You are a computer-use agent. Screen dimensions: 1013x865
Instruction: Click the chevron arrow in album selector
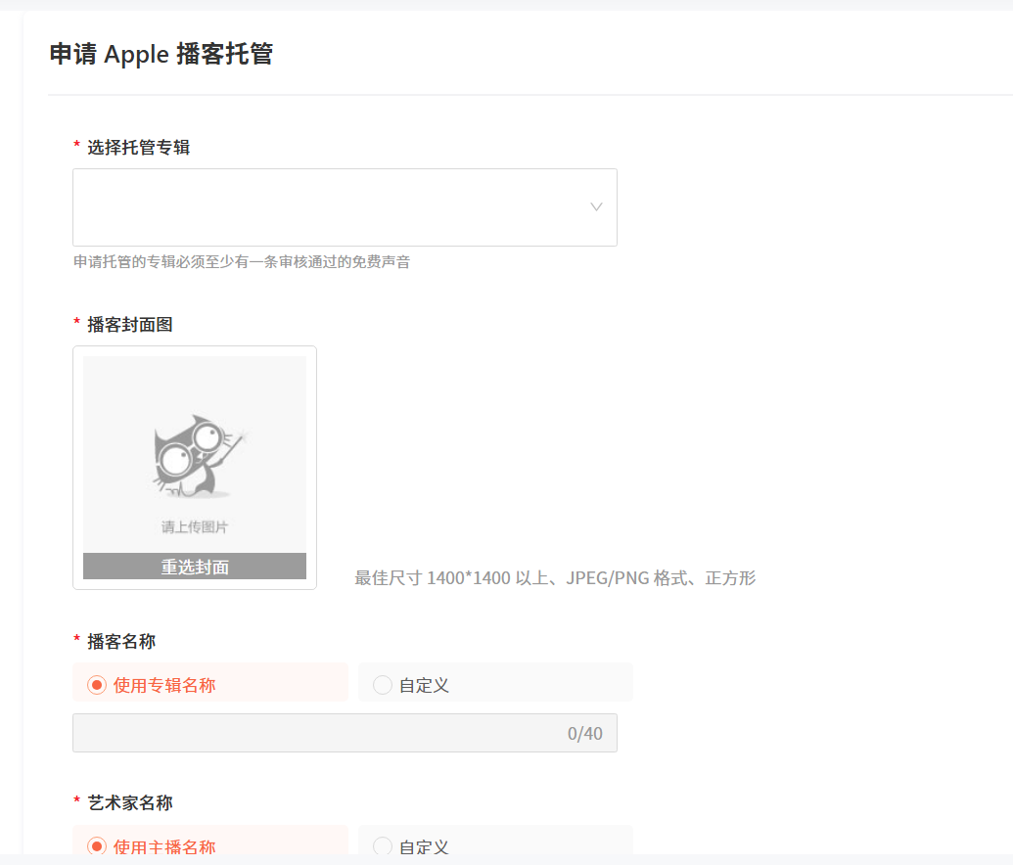point(596,206)
